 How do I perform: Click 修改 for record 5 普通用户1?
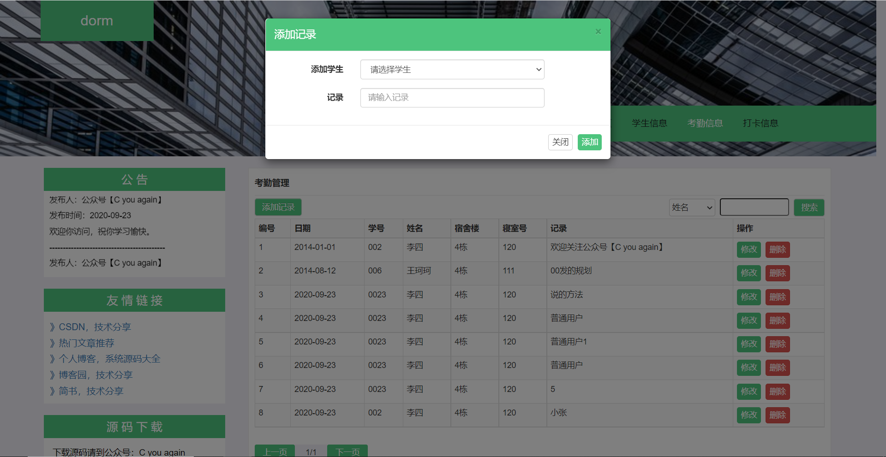[749, 344]
